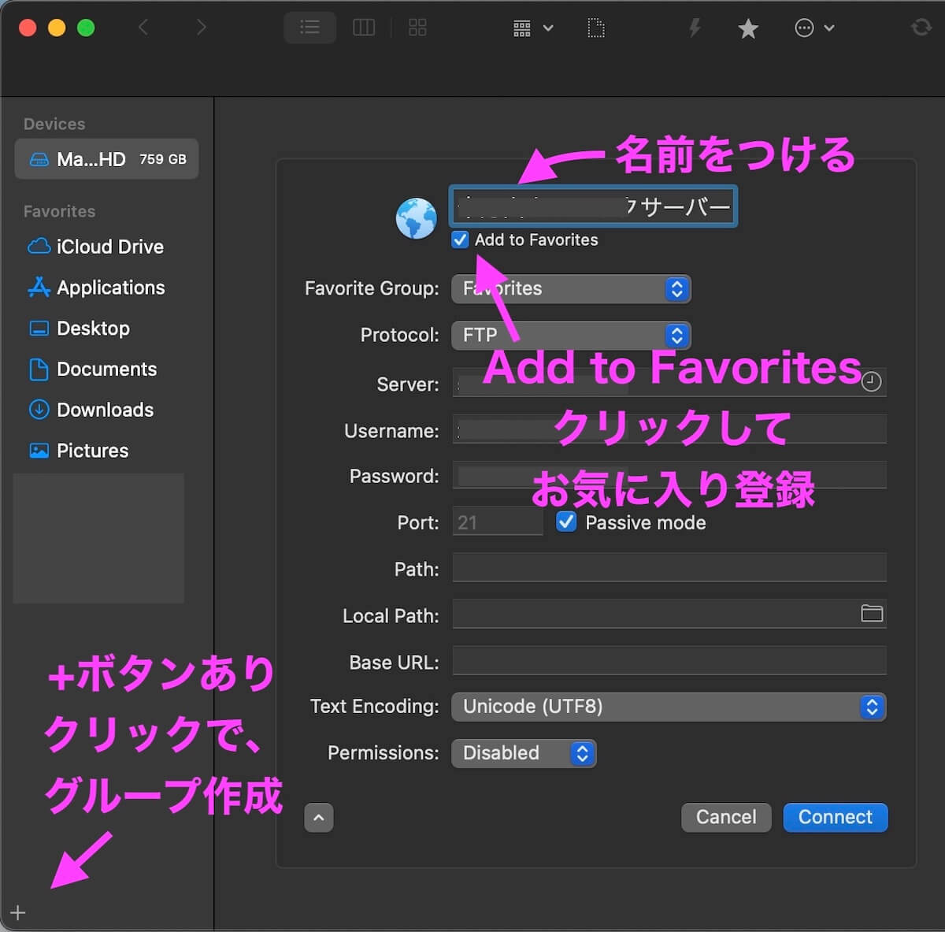Go back with the left chevron
Image resolution: width=945 pixels, height=932 pixels.
[143, 28]
